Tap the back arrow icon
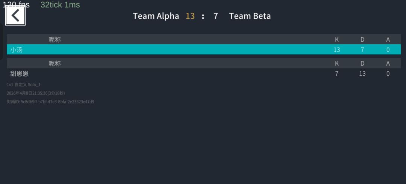Image resolution: width=406 pixels, height=184 pixels. (15, 16)
